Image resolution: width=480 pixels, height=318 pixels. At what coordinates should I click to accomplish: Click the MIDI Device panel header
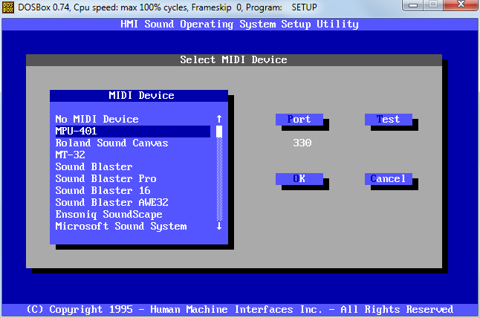(x=139, y=96)
